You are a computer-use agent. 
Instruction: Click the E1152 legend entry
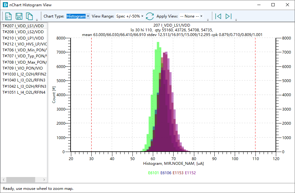[x=190, y=173]
